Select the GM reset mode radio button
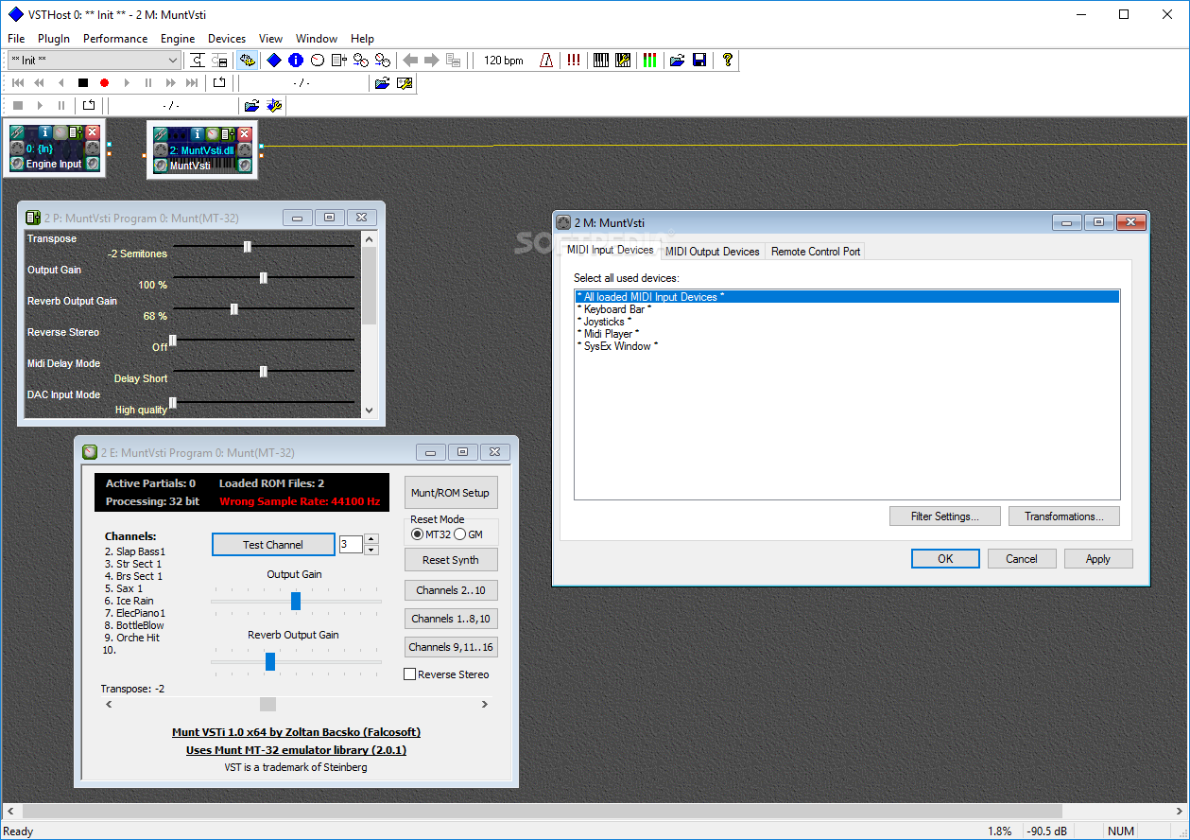The image size is (1190, 840). pyautogui.click(x=460, y=534)
